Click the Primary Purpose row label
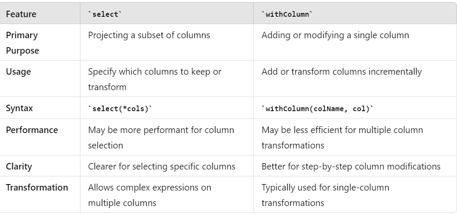This screenshot has width=457, height=215. pos(22,42)
